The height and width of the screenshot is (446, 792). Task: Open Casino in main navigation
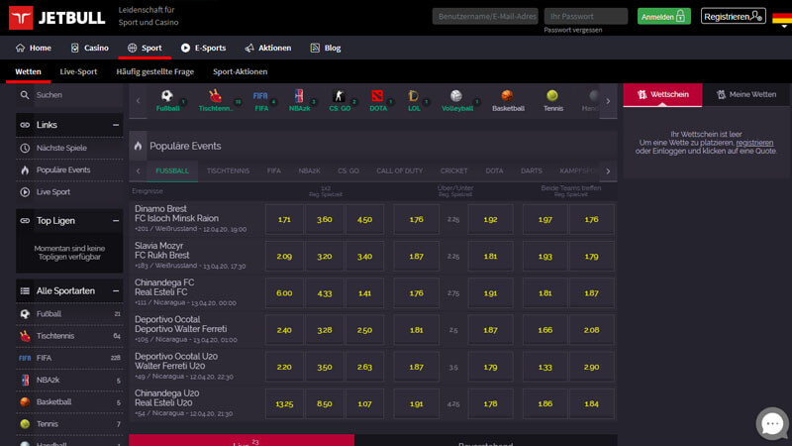89,48
